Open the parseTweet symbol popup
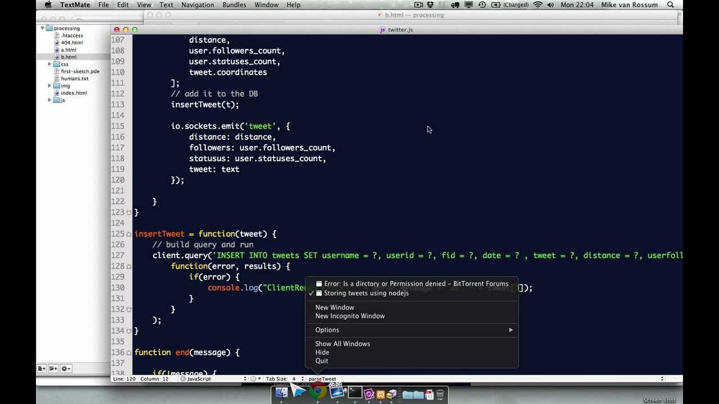Image resolution: width=719 pixels, height=404 pixels. (x=322, y=379)
